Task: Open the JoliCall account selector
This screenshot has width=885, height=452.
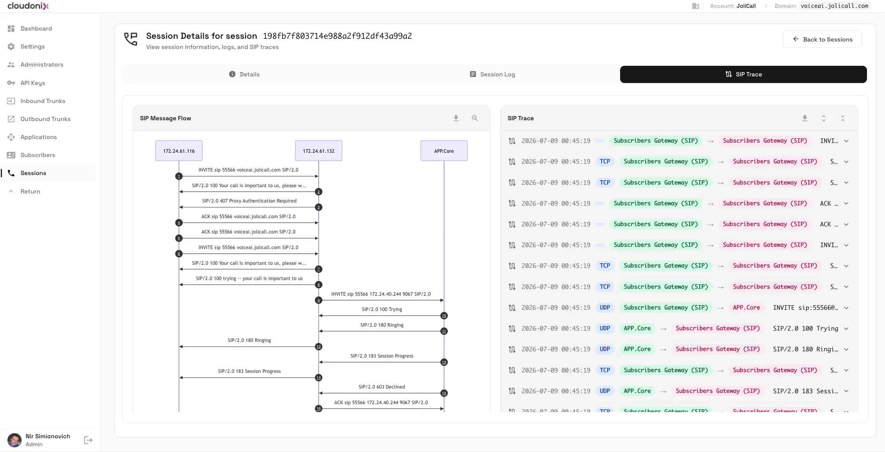Action: 746,6
